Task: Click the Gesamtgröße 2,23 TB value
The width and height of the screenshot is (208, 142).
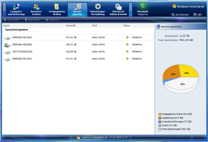Action: click(184, 36)
